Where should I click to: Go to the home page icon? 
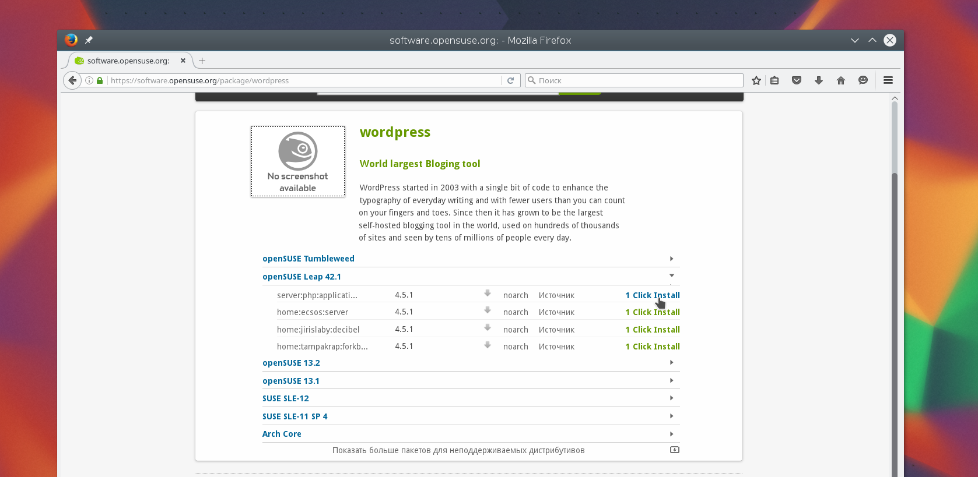841,80
